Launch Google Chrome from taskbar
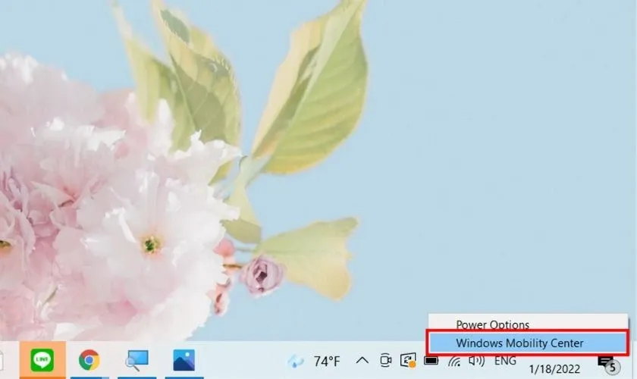637x379 pixels. click(x=89, y=360)
